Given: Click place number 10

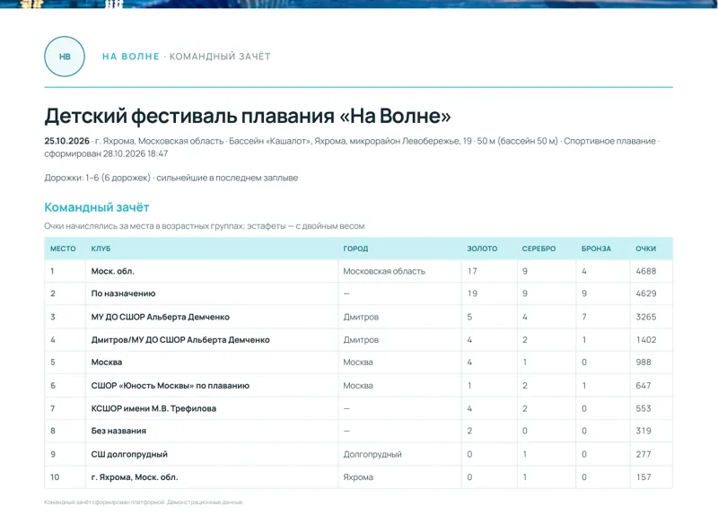Looking at the screenshot, I should (55, 476).
